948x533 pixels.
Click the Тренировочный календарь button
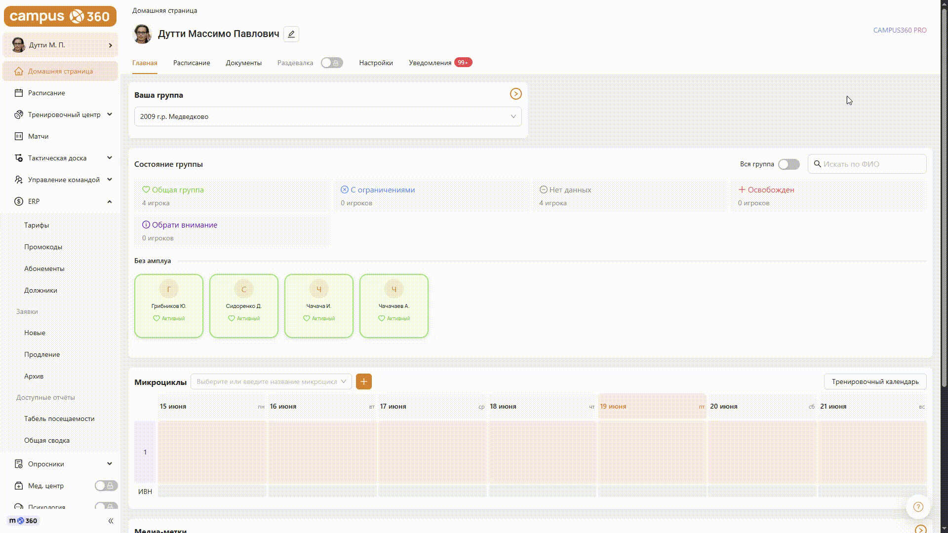pyautogui.click(x=875, y=381)
